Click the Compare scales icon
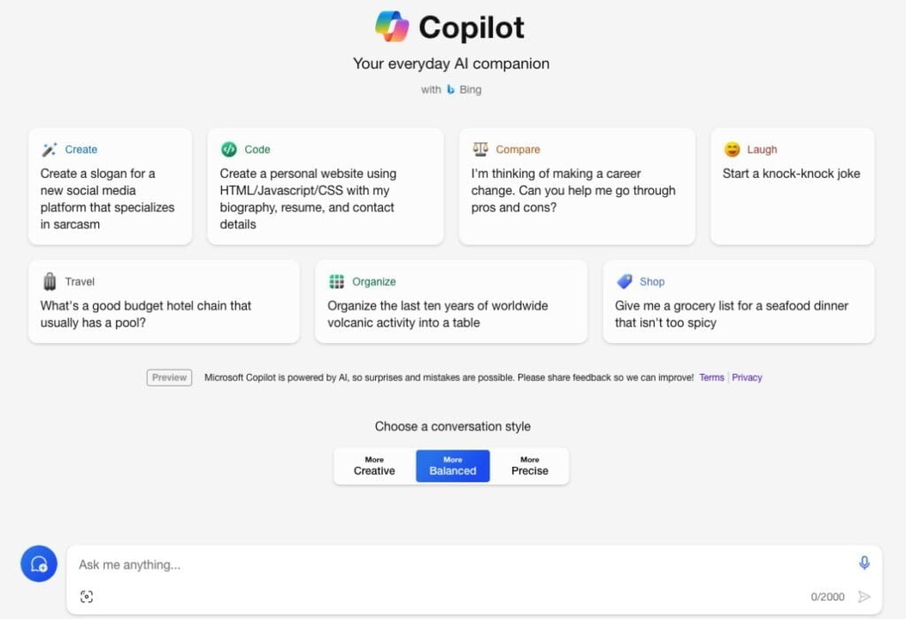The width and height of the screenshot is (906, 619). click(480, 149)
